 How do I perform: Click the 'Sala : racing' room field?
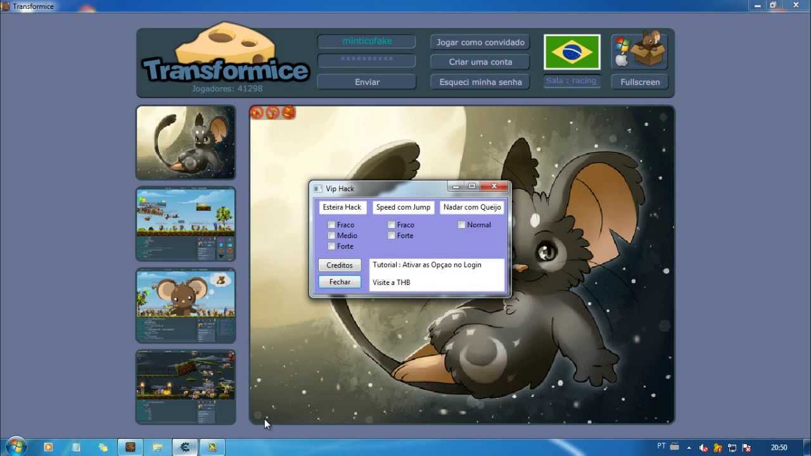(572, 81)
